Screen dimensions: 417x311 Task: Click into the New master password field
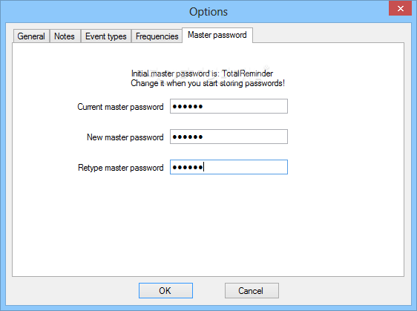tap(229, 137)
